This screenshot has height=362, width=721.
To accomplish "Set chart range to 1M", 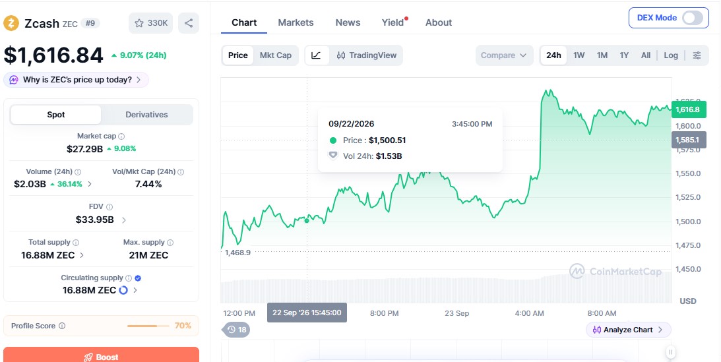I will (602, 55).
